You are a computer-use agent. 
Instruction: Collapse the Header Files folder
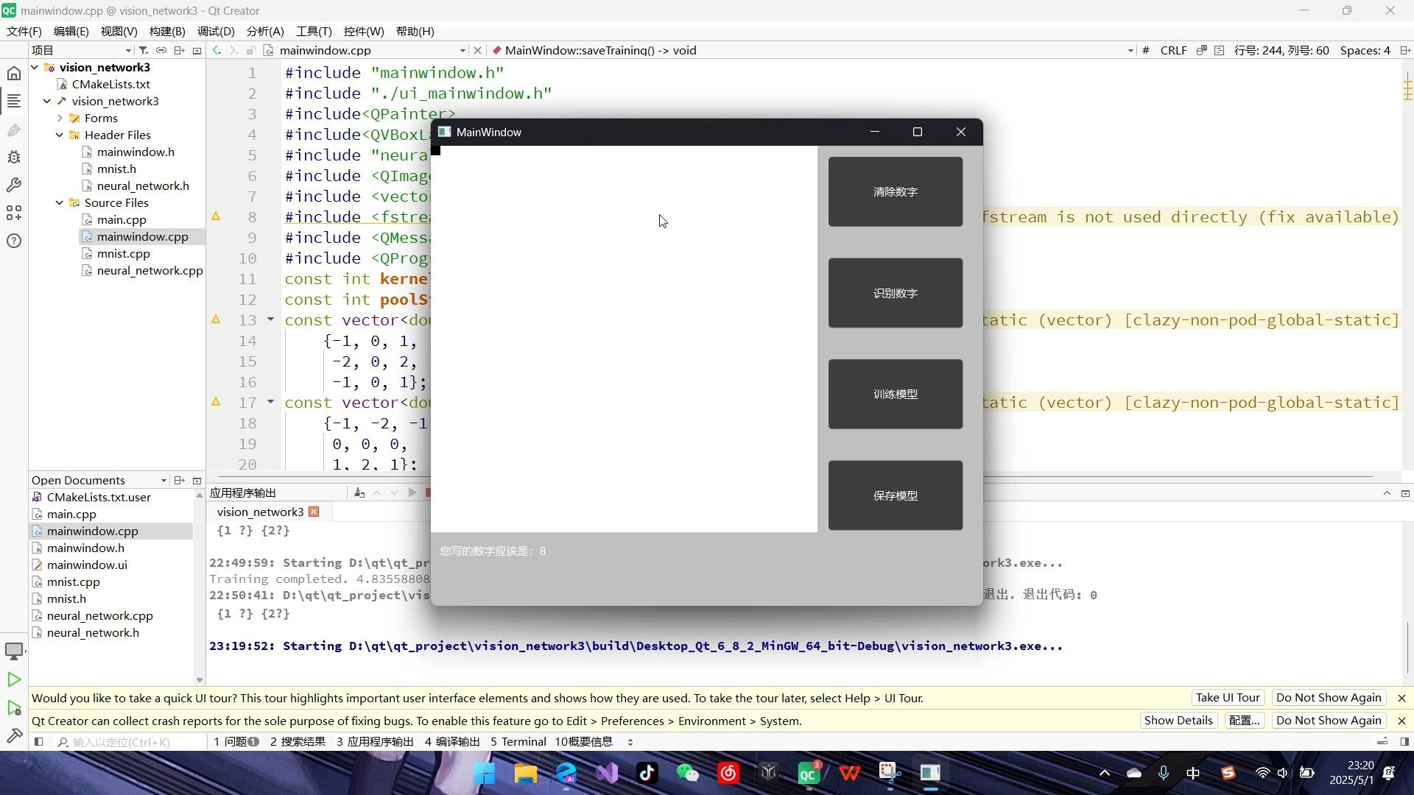(x=60, y=135)
